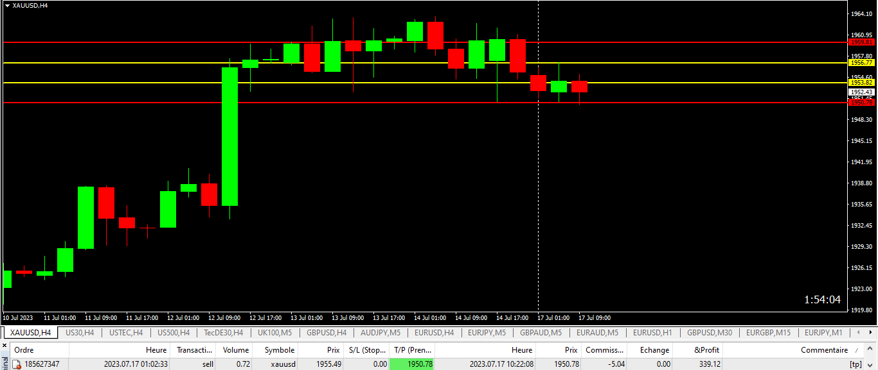Select the EURJPY,M5 chart tab
This screenshot has height=370, width=878.
click(487, 333)
